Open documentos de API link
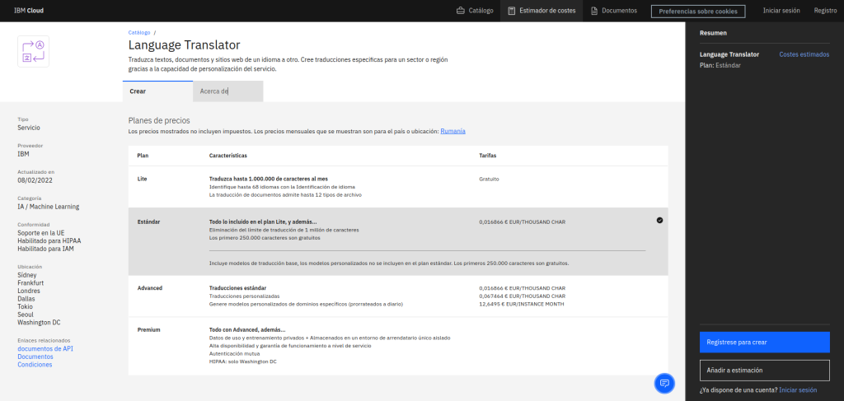This screenshot has height=401, width=844. click(45, 348)
